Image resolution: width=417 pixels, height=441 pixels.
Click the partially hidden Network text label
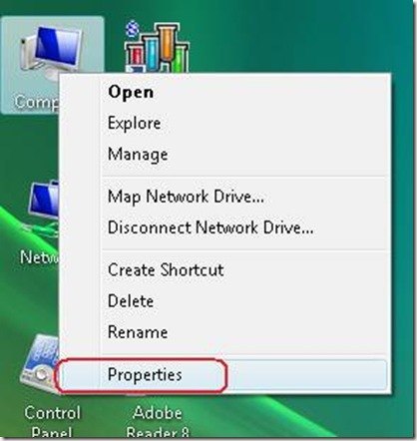(39, 257)
